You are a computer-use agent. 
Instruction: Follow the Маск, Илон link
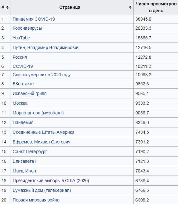click(x=24, y=171)
